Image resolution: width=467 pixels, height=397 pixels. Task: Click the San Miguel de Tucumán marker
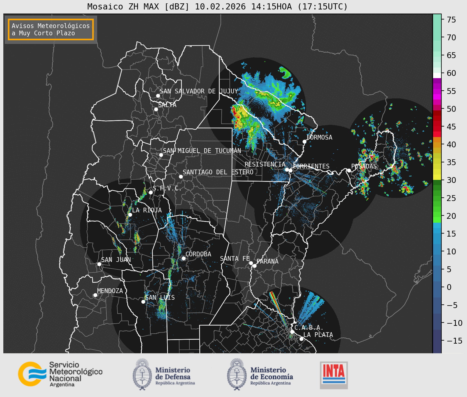click(x=161, y=155)
